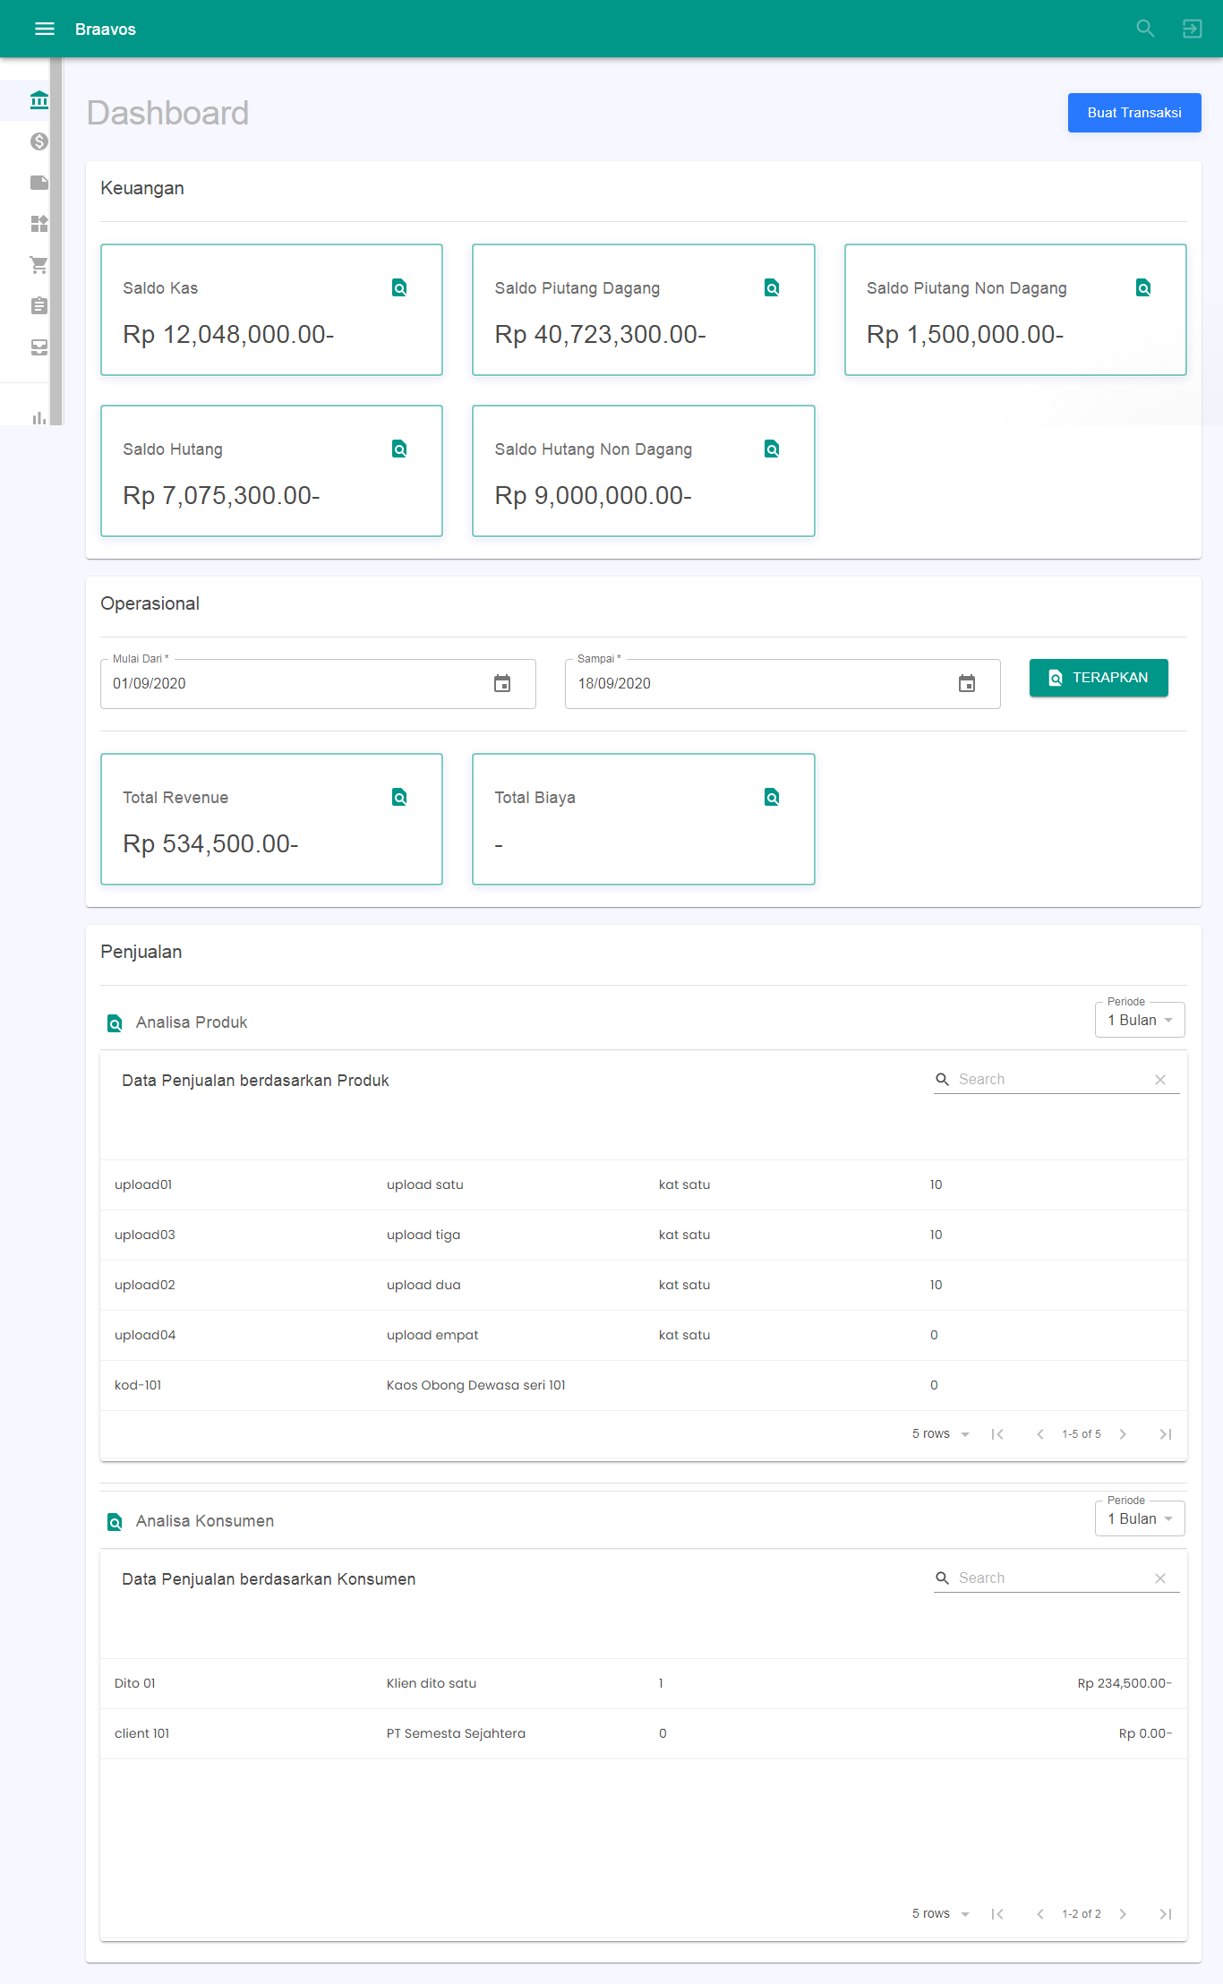Click the Sampai date input field
1223x1984 pixels.
click(783, 684)
